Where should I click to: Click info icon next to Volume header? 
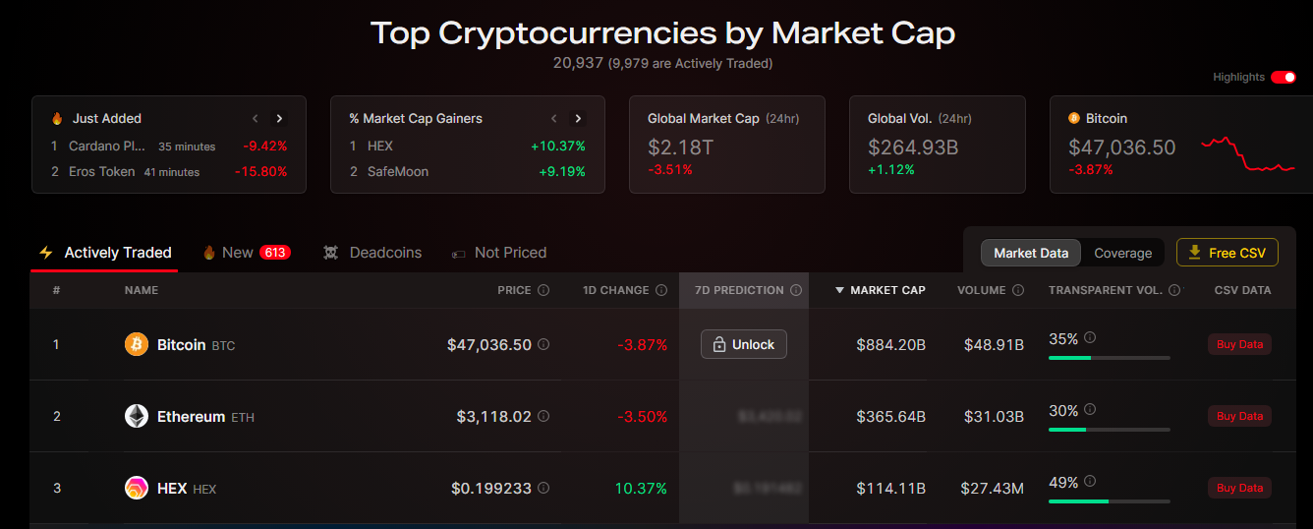(1018, 290)
